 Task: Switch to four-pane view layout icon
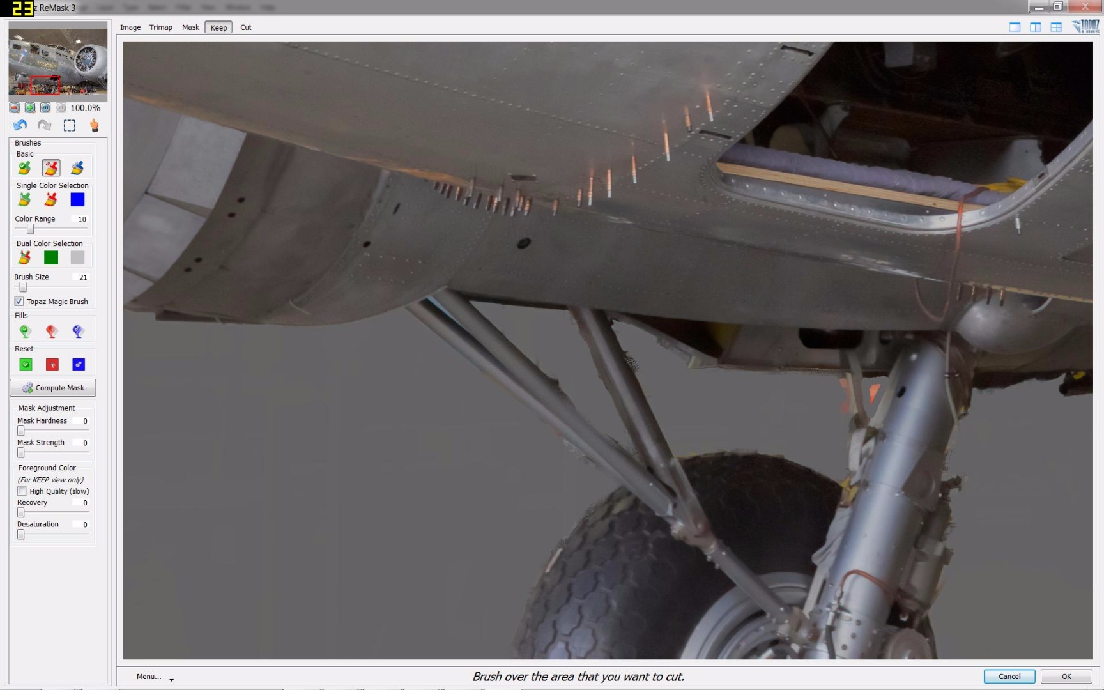(1056, 27)
